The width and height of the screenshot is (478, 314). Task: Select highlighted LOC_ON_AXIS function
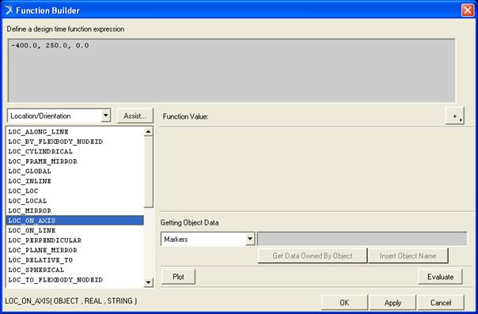pos(74,221)
